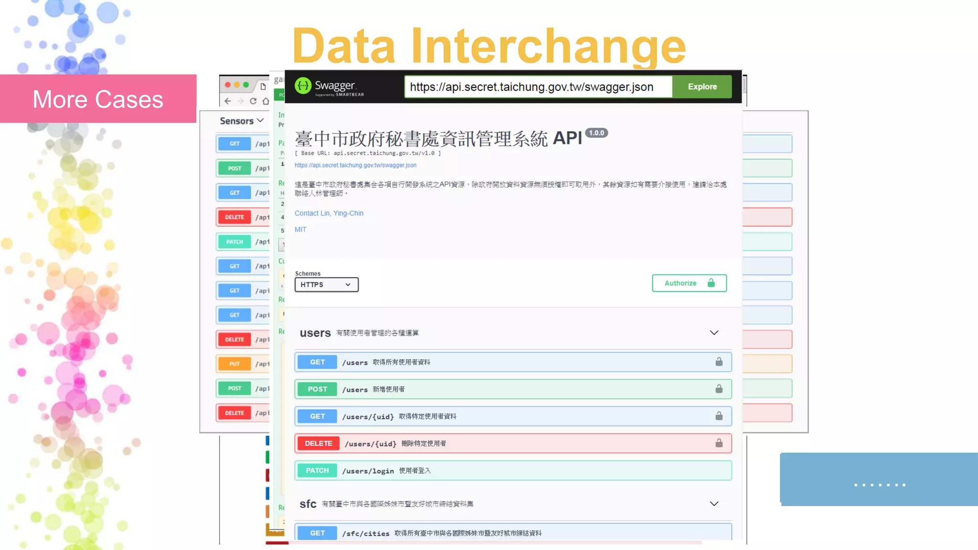The width and height of the screenshot is (978, 550).
Task: Click the PUT row in Sensors list
Action: click(x=243, y=364)
